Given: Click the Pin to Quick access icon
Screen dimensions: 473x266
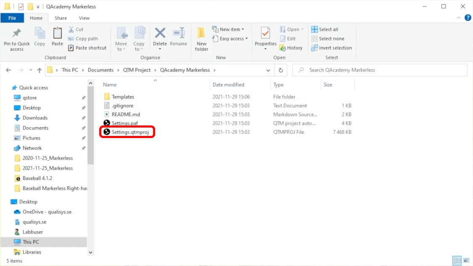Looking at the screenshot, I should point(16,34).
